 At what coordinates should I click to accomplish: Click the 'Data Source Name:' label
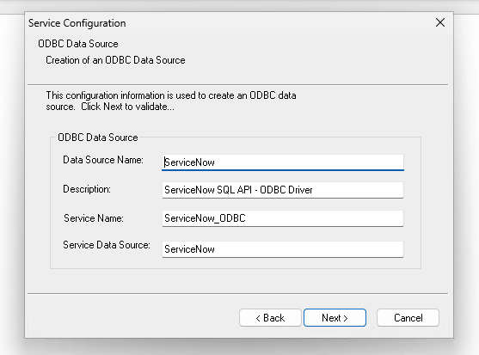103,160
